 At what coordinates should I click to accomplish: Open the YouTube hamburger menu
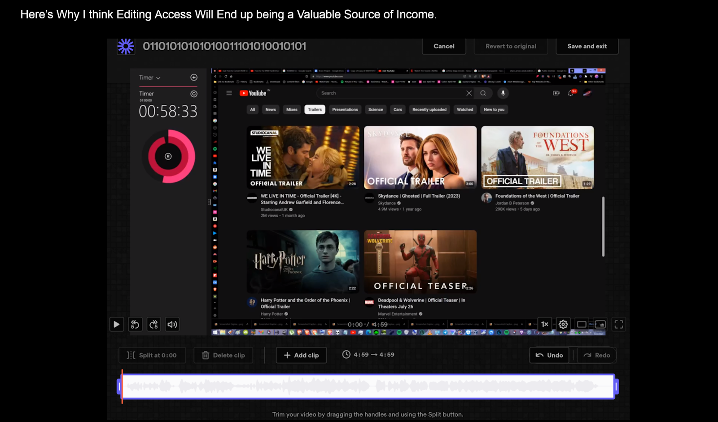229,93
